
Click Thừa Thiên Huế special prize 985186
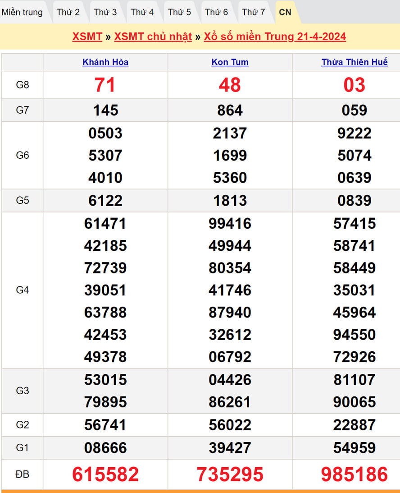click(354, 475)
